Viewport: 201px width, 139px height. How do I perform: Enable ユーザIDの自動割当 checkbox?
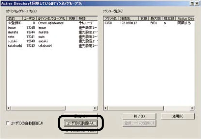[x=8, y=123]
